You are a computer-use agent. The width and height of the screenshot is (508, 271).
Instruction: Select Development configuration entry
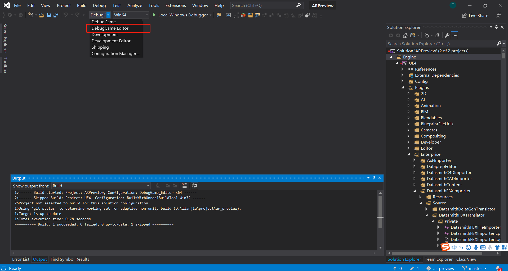[x=105, y=34]
